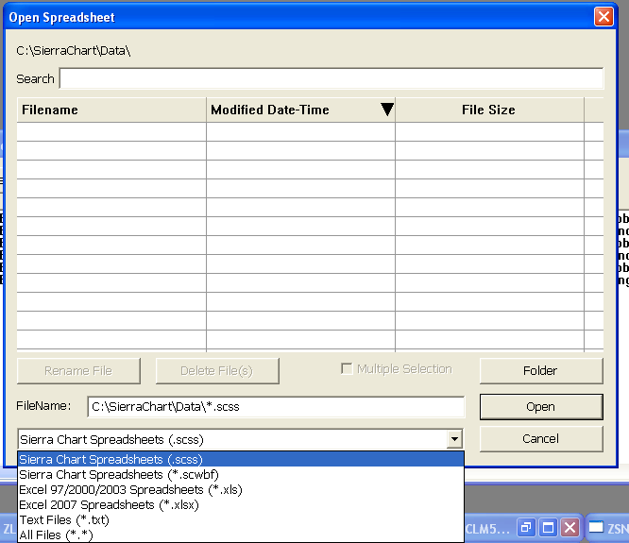Close the CLM5 chart window
629x543 pixels.
pos(570,528)
